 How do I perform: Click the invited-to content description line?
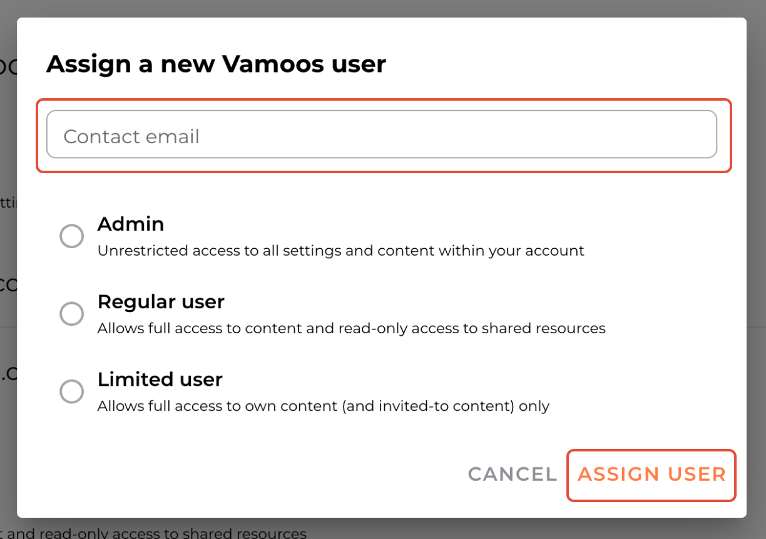coord(322,405)
